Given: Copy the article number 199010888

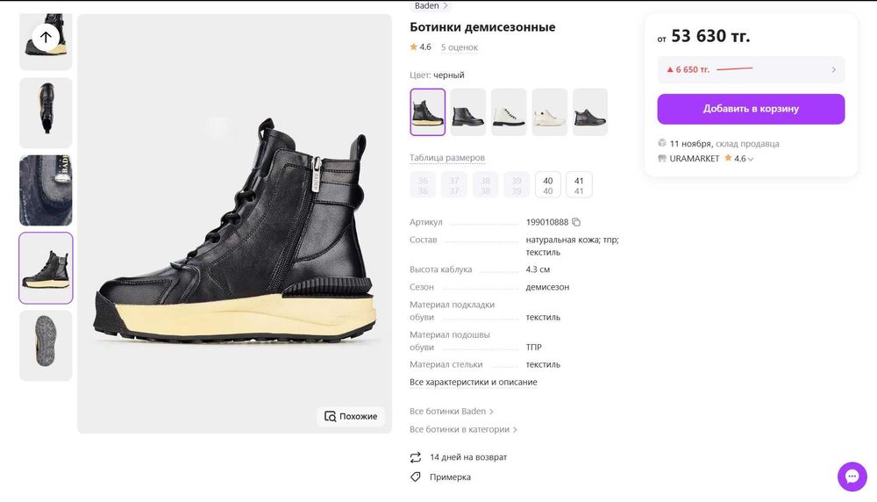Looking at the screenshot, I should pyautogui.click(x=576, y=222).
